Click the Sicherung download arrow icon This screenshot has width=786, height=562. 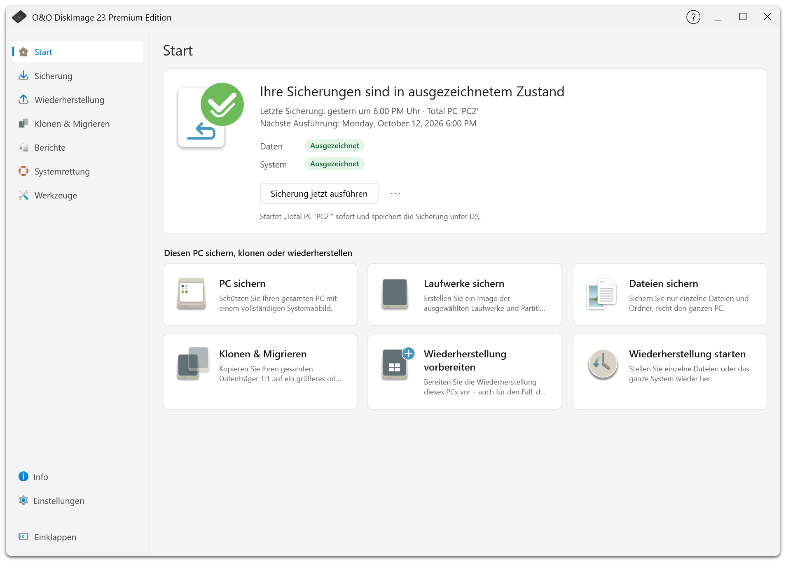coord(23,76)
